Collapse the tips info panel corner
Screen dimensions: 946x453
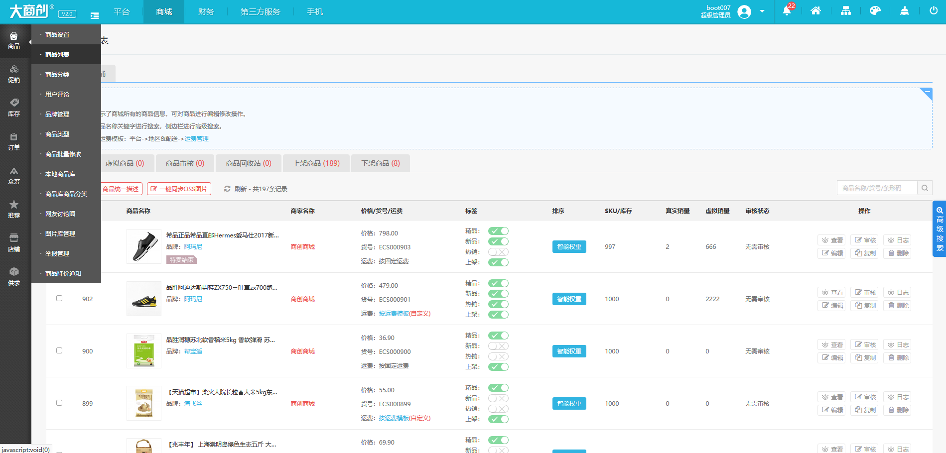pos(927,93)
